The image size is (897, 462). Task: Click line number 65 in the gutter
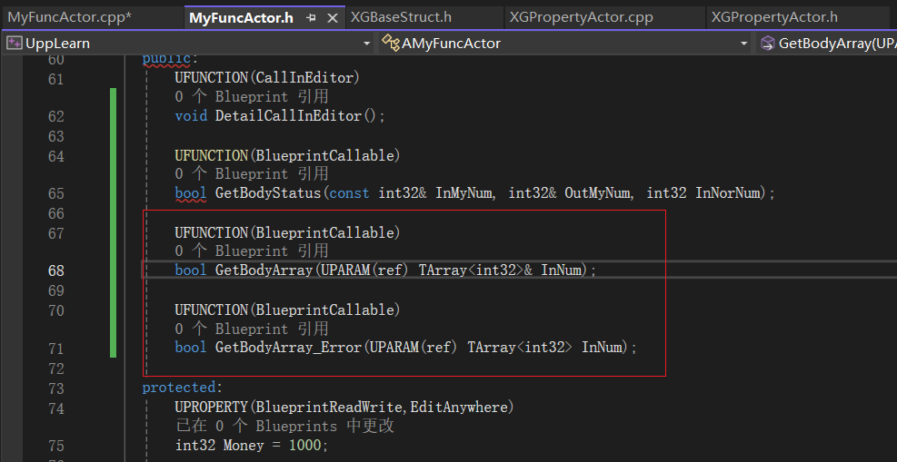tap(56, 193)
